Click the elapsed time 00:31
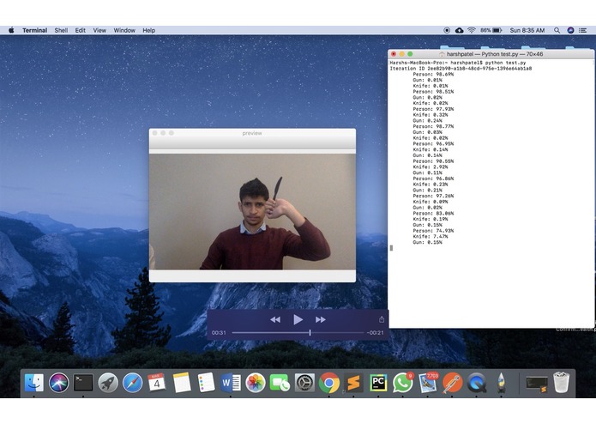Screen dimensions: 596x424 click(x=219, y=333)
